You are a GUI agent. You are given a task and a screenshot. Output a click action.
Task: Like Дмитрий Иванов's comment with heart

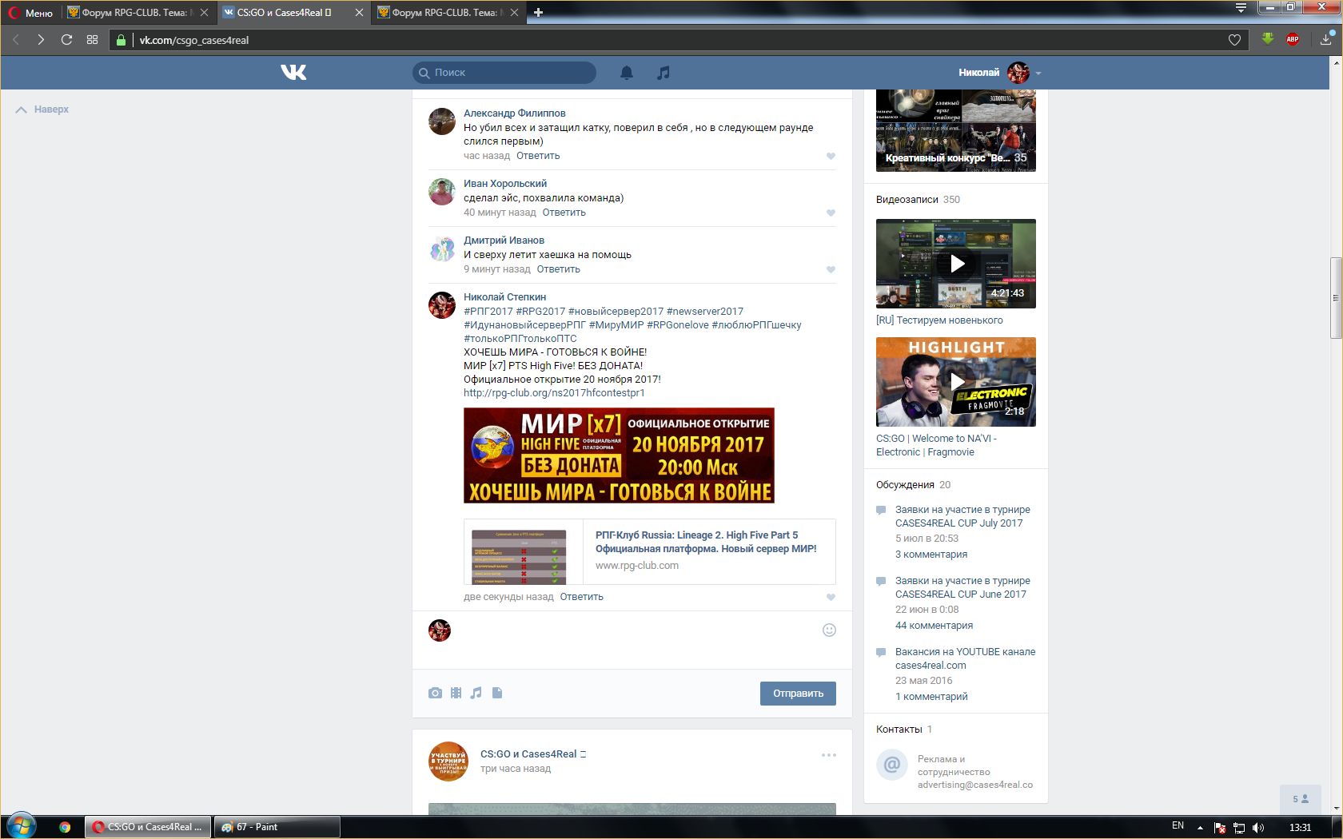tap(831, 270)
